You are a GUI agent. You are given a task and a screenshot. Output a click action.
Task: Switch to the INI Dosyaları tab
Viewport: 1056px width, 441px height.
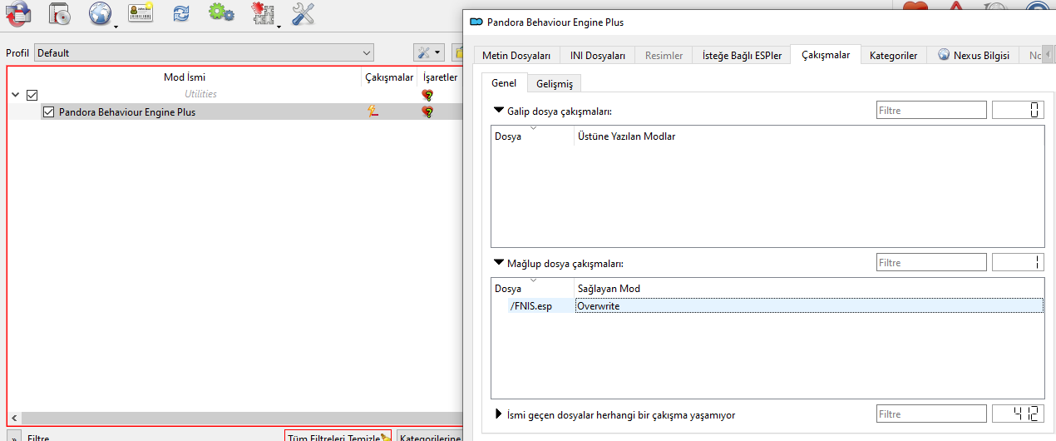pyautogui.click(x=597, y=56)
